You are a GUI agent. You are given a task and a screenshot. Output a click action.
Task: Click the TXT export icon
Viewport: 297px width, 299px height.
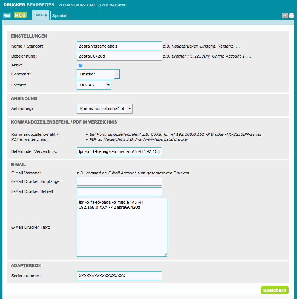click(285, 15)
